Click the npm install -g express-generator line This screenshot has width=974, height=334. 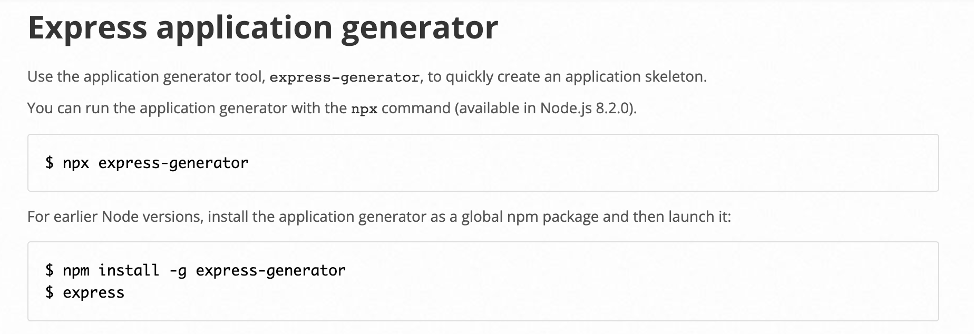195,271
